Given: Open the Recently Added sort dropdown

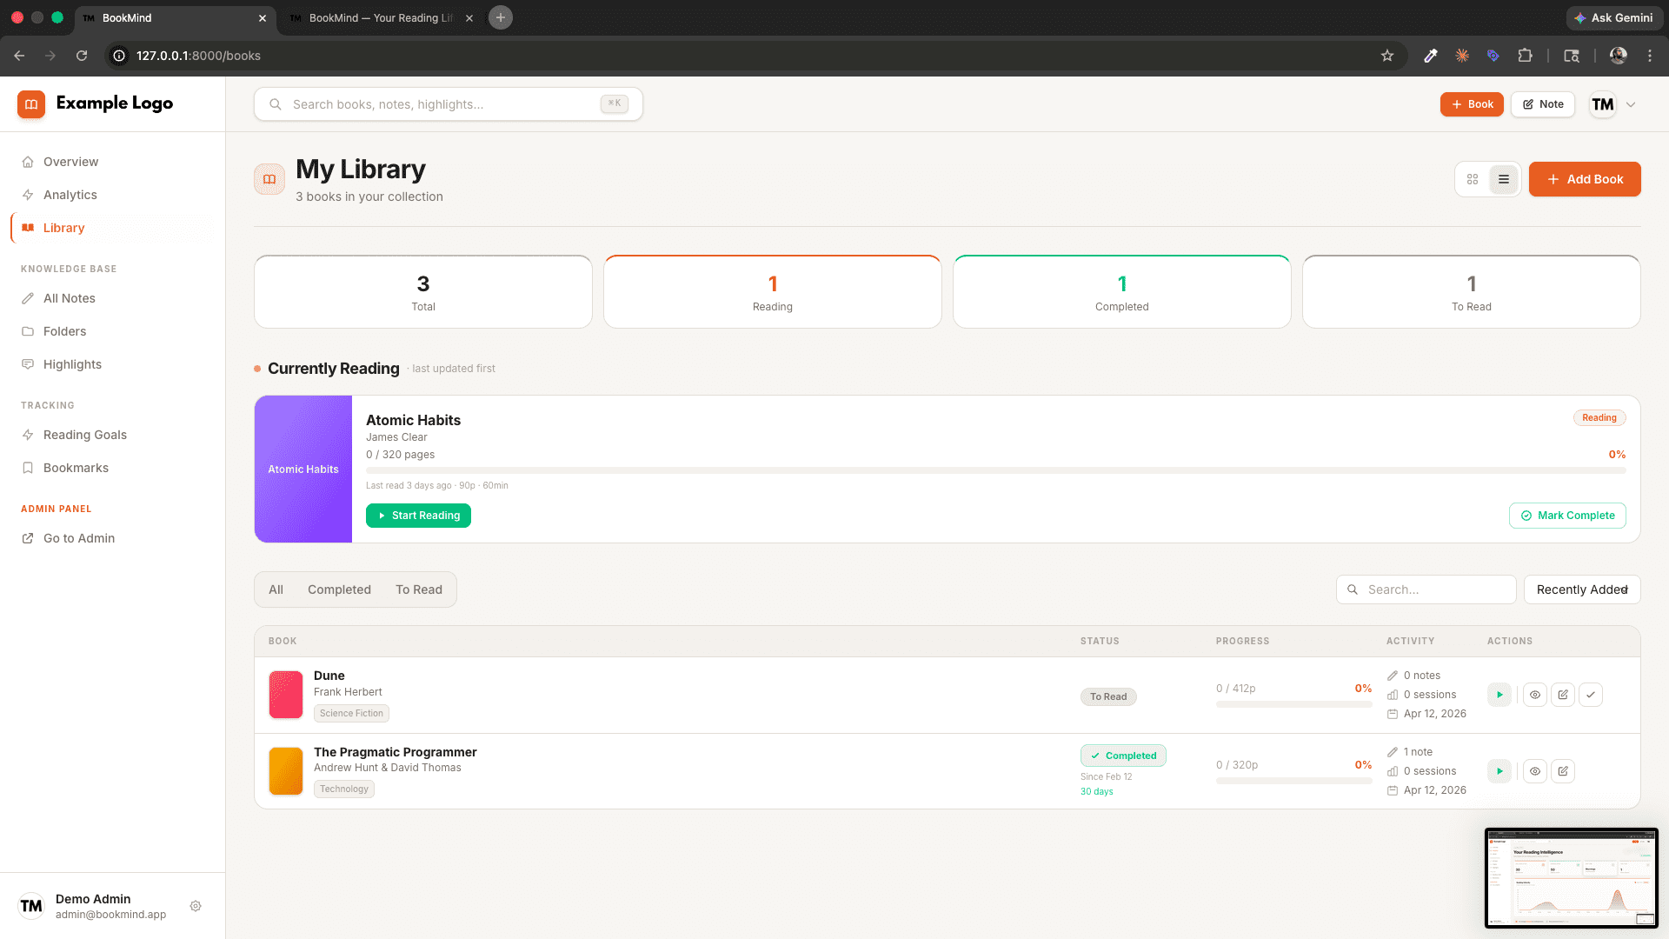Looking at the screenshot, I should coord(1582,589).
